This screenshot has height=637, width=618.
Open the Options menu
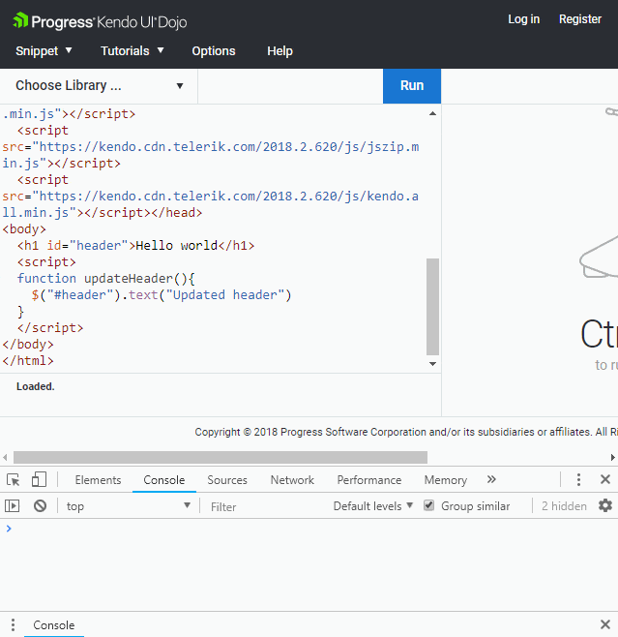(214, 50)
